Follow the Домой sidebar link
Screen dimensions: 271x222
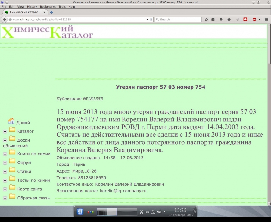pyautogui.click(x=23, y=123)
